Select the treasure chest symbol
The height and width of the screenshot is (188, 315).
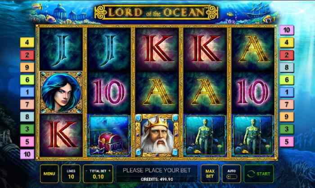point(109,136)
